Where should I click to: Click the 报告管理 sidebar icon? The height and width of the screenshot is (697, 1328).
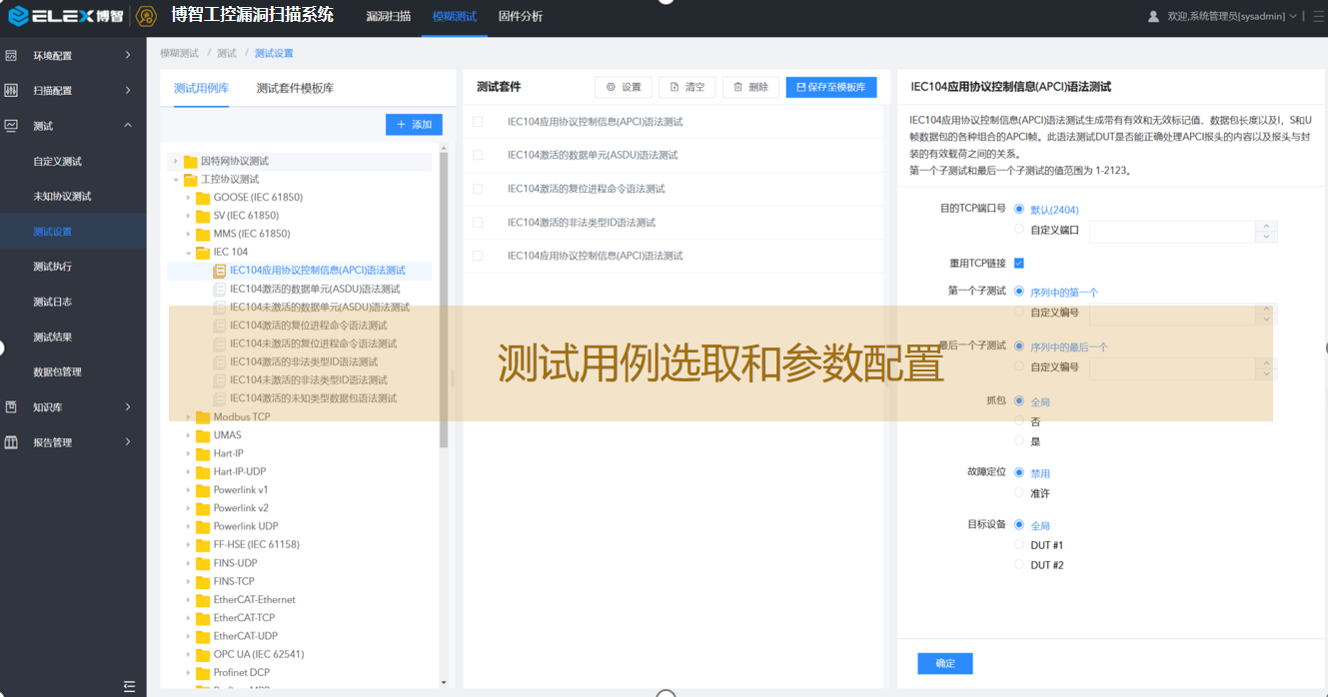tap(12, 441)
